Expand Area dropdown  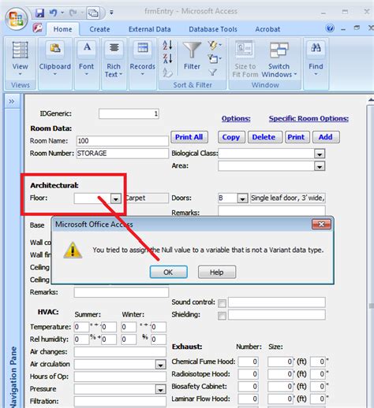point(320,166)
